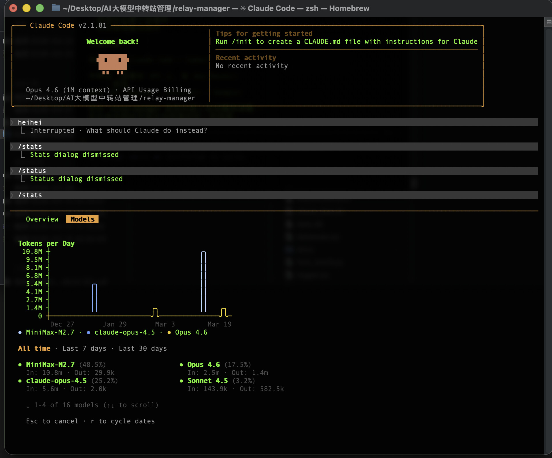Click the small Opus bar near Mar 3
This screenshot has width=552, height=458.
tap(155, 312)
